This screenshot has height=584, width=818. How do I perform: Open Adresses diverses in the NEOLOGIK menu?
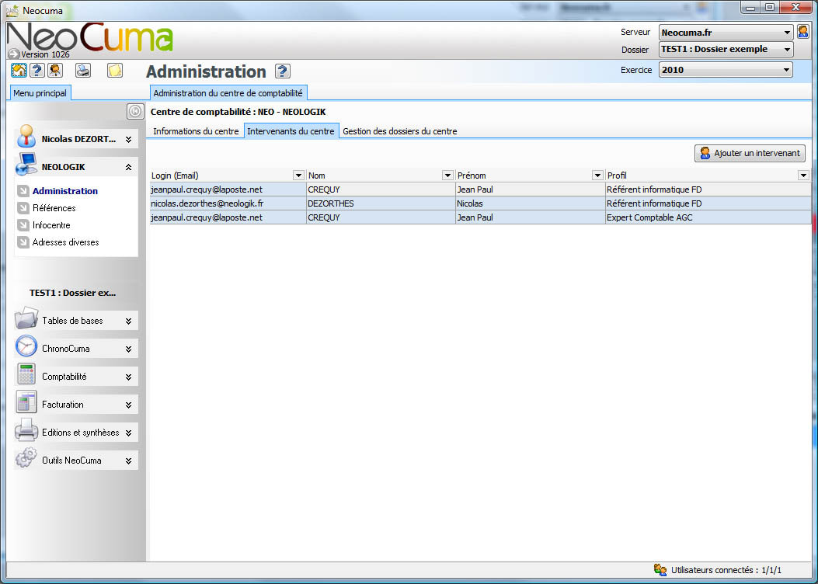click(x=66, y=242)
